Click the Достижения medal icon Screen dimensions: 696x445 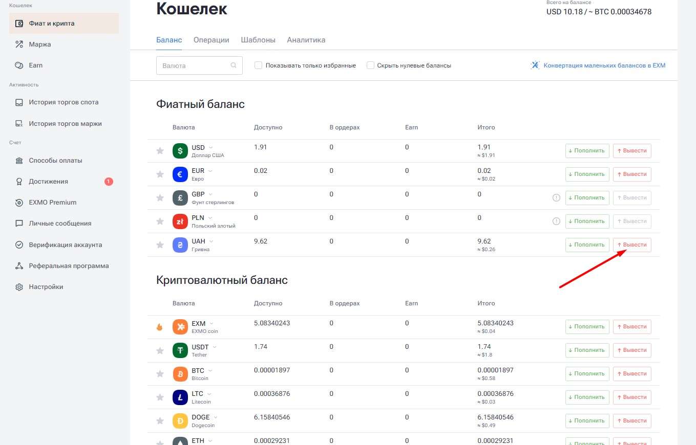19,182
